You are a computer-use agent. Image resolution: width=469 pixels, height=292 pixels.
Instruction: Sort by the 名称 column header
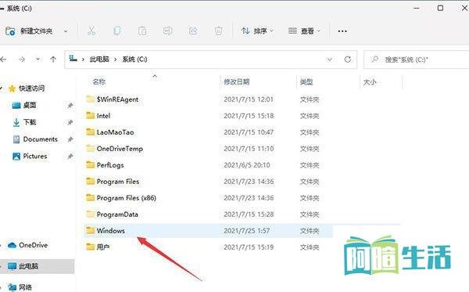pyautogui.click(x=99, y=81)
